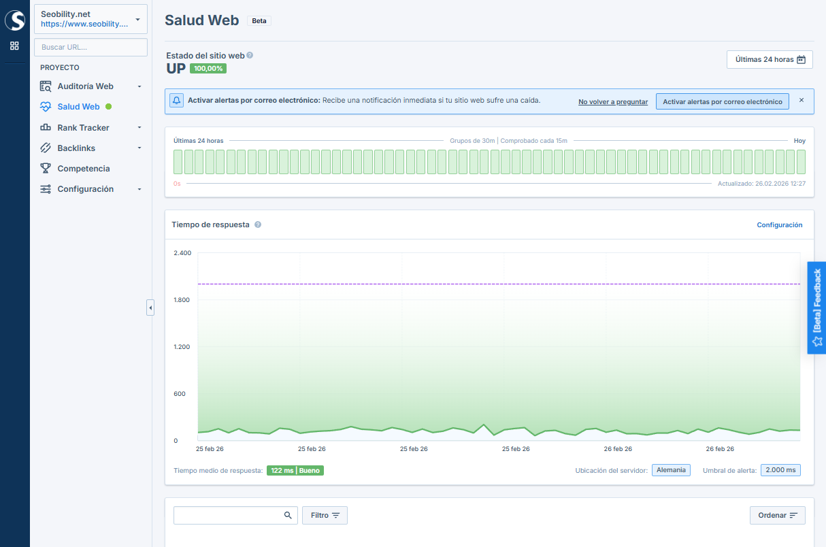Click into the Buscar URL search field
This screenshot has height=547, width=826.
(x=90, y=48)
